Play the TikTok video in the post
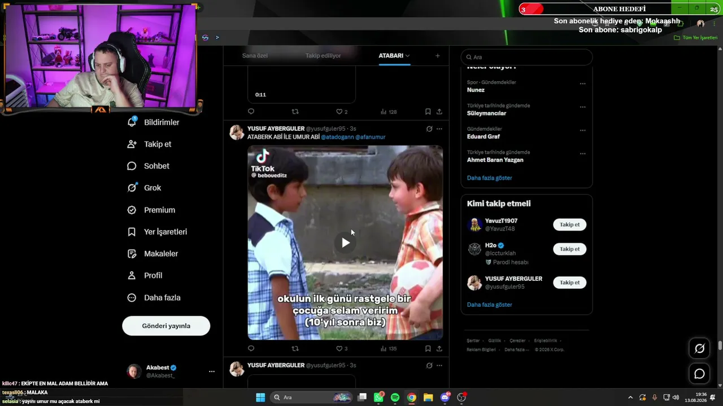 (x=345, y=242)
